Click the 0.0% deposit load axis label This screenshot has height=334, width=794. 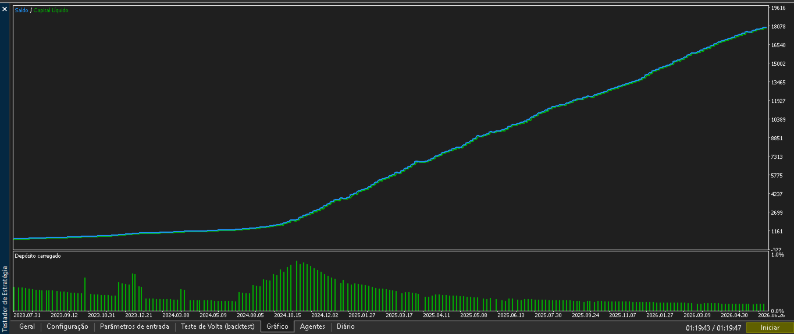click(x=778, y=311)
